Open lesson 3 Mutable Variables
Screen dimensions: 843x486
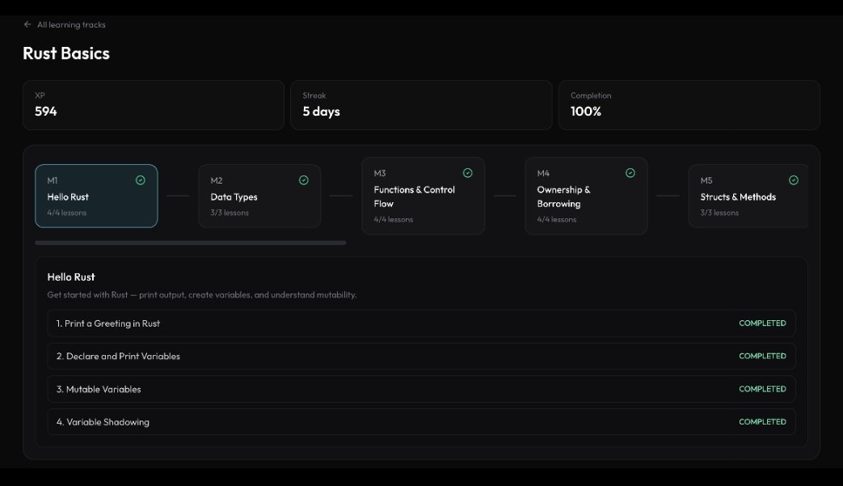click(x=422, y=389)
